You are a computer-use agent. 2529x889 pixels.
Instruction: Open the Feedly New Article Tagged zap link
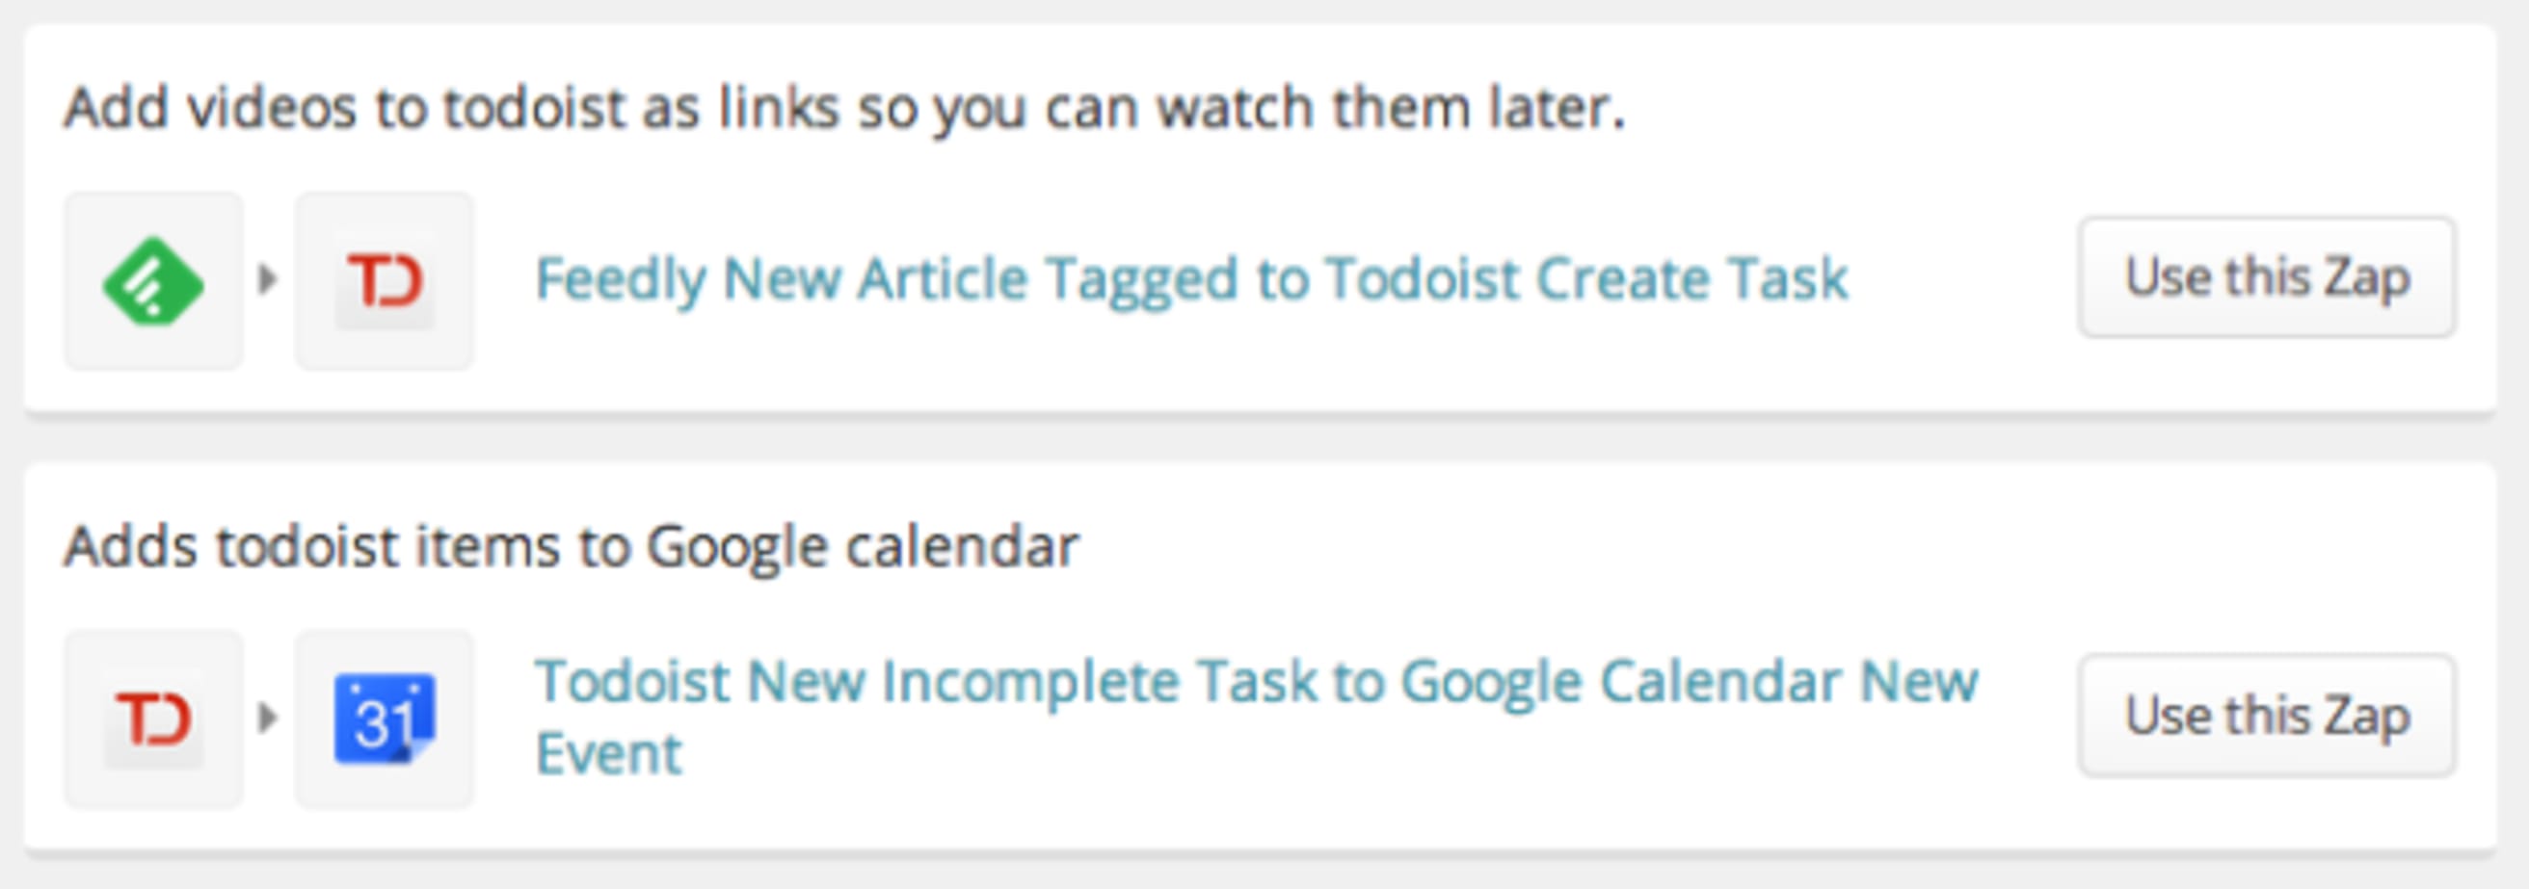(x=1188, y=277)
